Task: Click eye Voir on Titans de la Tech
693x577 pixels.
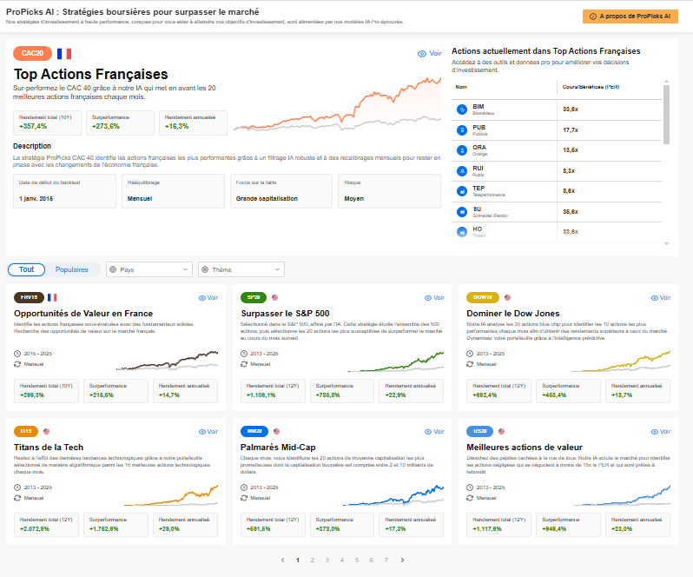Action: 208,431
